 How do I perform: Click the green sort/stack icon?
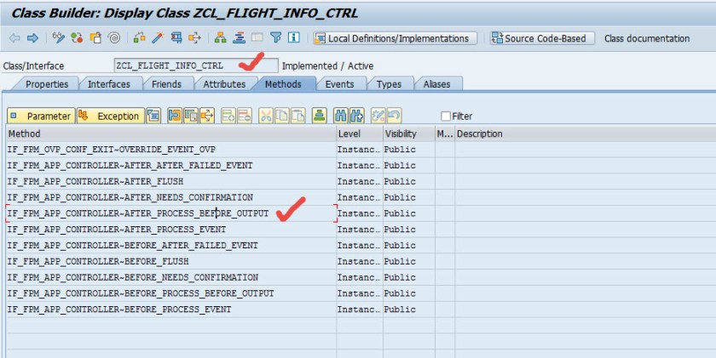click(320, 116)
